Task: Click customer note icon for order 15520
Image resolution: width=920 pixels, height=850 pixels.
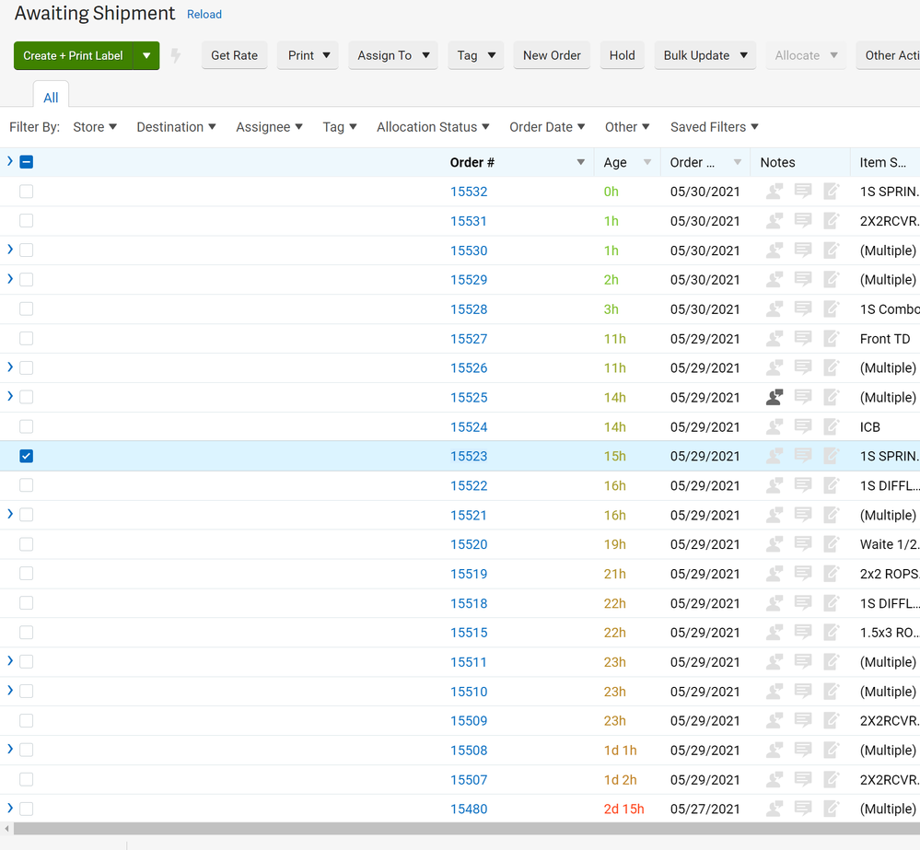Action: point(774,544)
